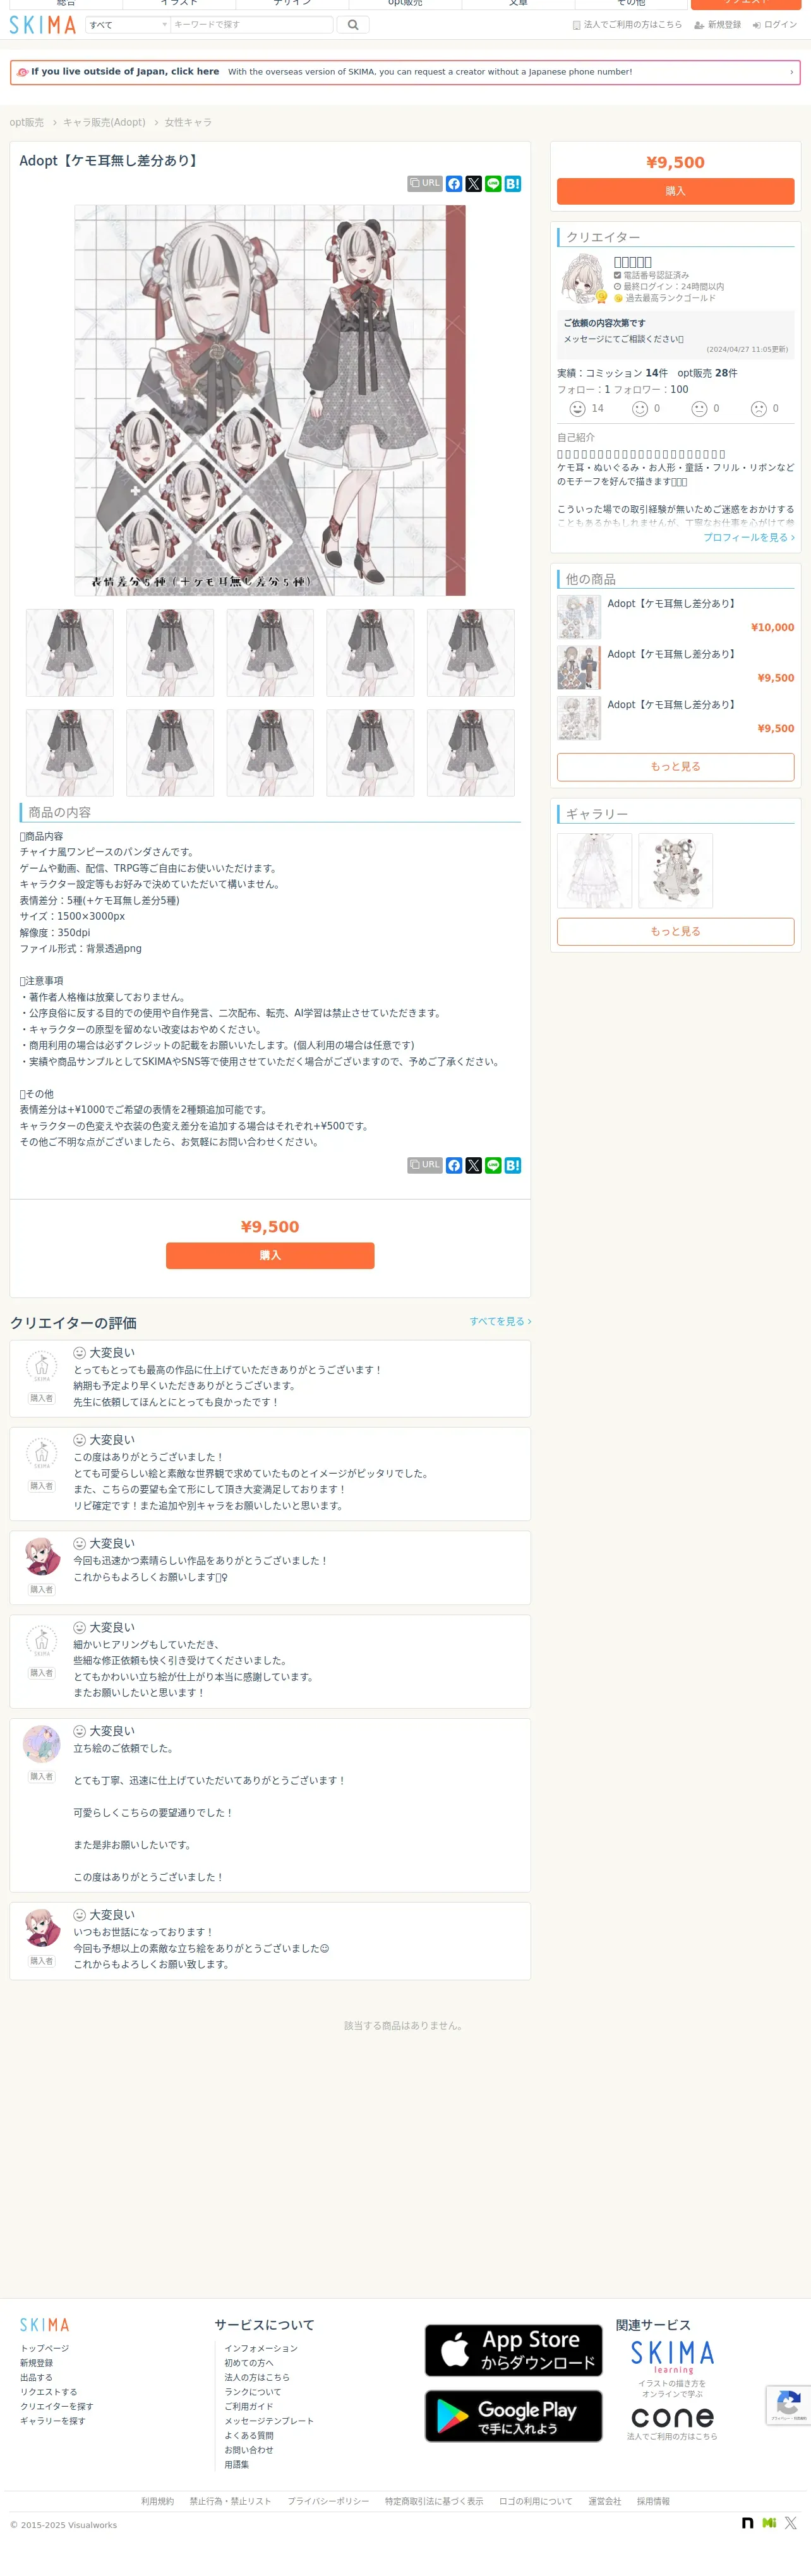Select the first product image thumbnail
Image resolution: width=811 pixels, height=2576 pixels.
click(x=70, y=653)
